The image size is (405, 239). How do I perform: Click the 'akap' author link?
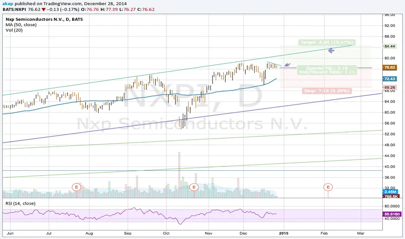8,3
